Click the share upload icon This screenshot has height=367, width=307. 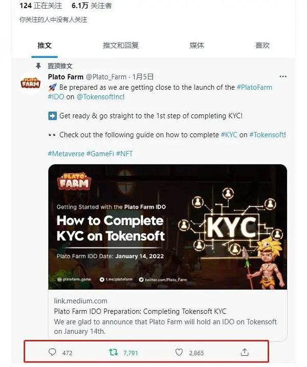[x=245, y=352]
